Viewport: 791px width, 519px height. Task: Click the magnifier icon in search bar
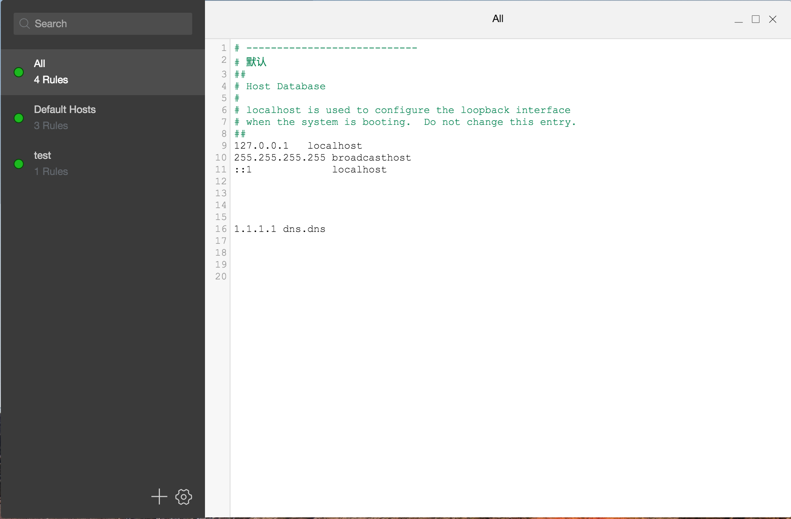point(25,24)
